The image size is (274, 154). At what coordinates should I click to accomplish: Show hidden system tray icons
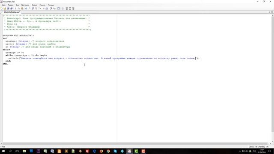(x=240, y=151)
